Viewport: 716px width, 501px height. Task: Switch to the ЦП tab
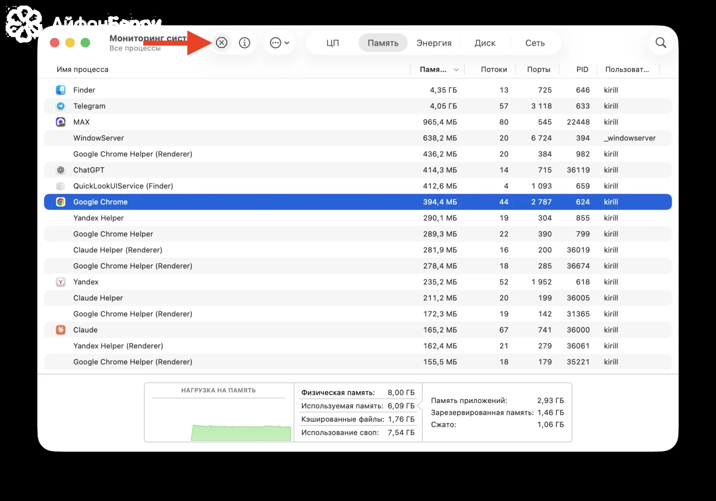332,43
